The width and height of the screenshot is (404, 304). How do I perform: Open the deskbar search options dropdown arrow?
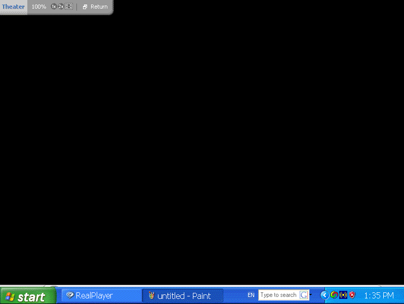[x=311, y=295]
